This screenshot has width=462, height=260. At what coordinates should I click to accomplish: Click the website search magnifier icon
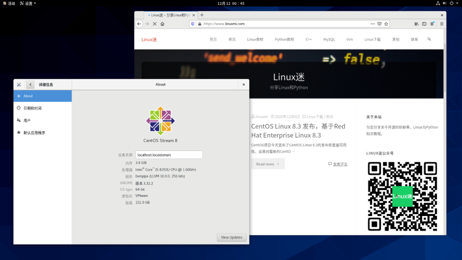[429, 39]
